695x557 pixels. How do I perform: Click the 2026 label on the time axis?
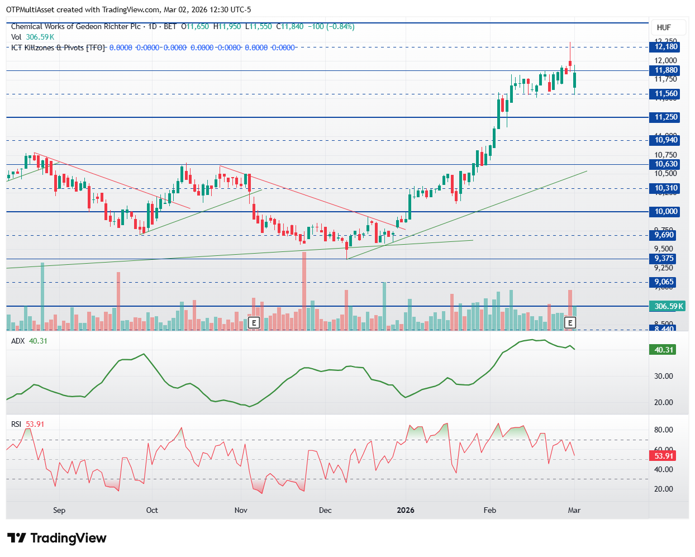(x=406, y=510)
